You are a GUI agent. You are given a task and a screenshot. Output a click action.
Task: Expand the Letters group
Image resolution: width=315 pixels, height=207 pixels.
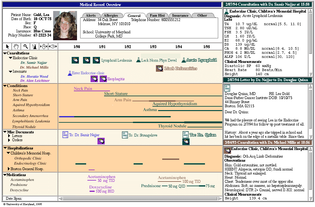click(x=9, y=136)
